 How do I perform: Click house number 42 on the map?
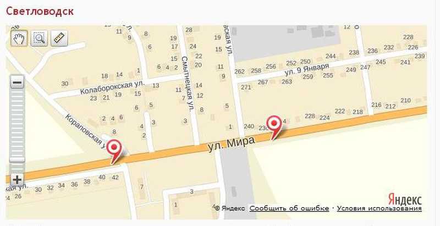click(x=116, y=177)
